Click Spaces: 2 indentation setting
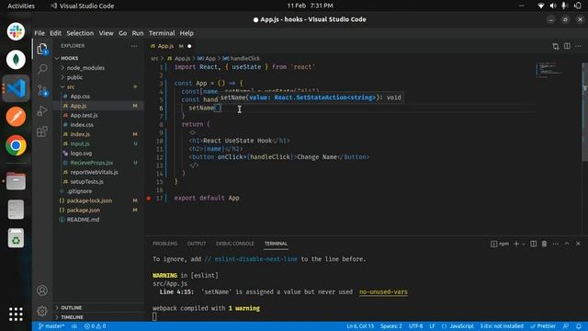This screenshot has height=331, width=588. point(390,326)
